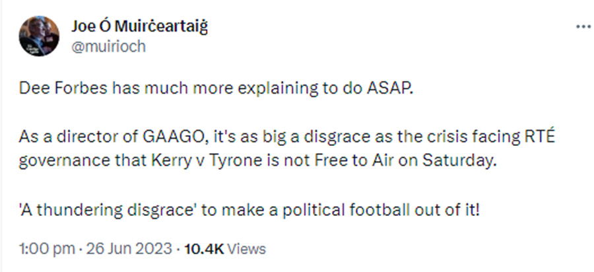
Task: Click the word Saturday in the tweet
Action: click(x=469, y=160)
